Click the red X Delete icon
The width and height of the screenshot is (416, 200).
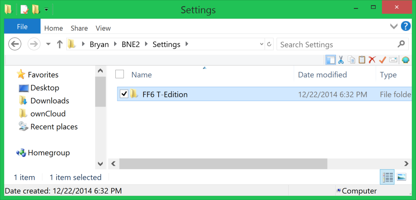tap(372, 60)
